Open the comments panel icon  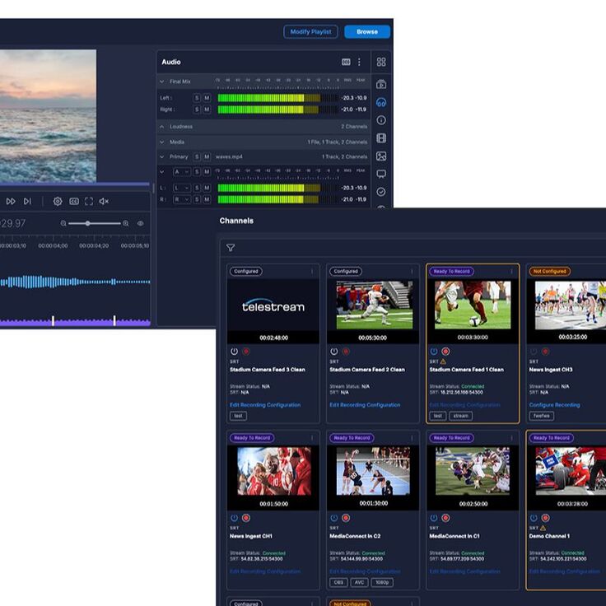click(381, 174)
